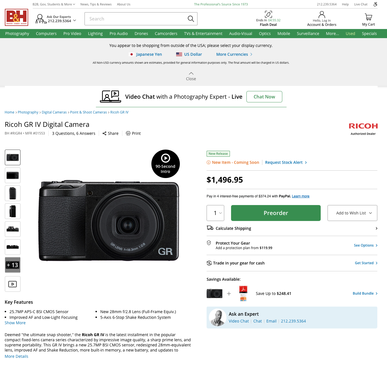Image resolution: width=387 pixels, height=370 pixels.
Task: Open the quantity dropdown
Action: point(215,213)
